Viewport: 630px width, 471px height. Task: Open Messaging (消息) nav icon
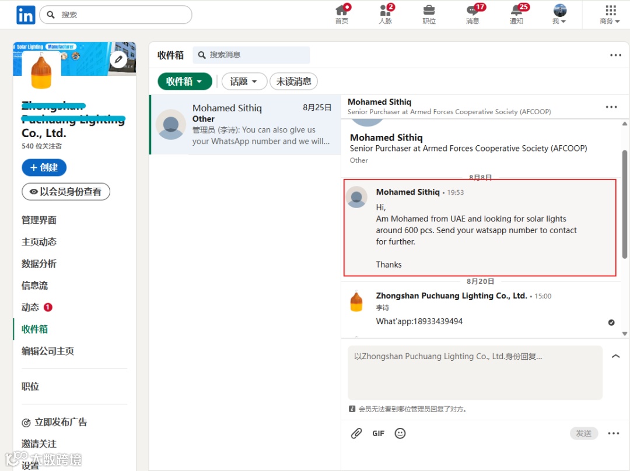[x=473, y=14]
